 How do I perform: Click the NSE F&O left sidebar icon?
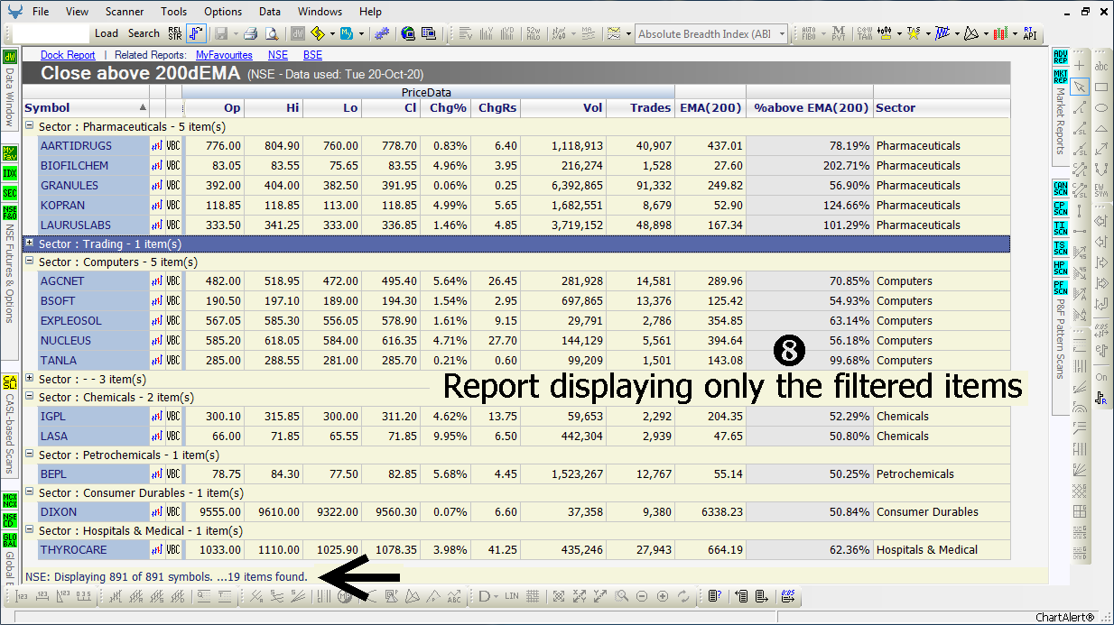click(10, 214)
